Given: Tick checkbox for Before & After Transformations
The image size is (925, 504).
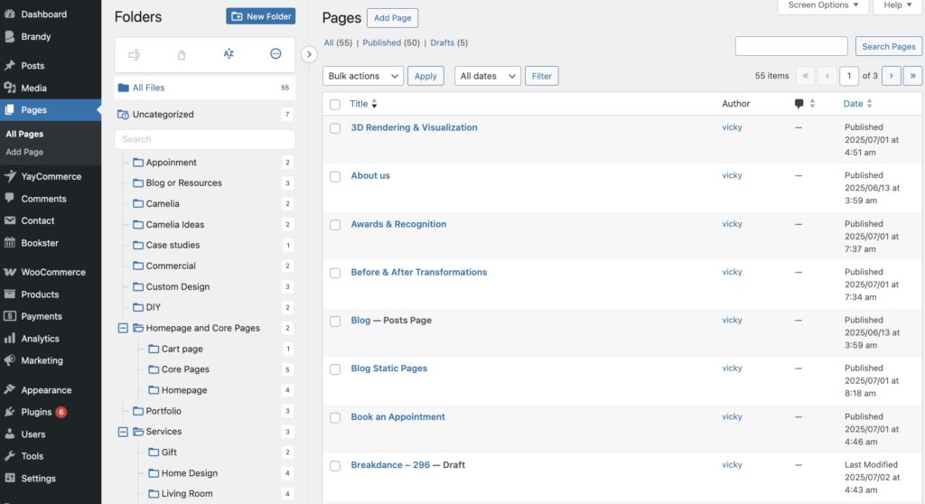Looking at the screenshot, I should click(335, 274).
